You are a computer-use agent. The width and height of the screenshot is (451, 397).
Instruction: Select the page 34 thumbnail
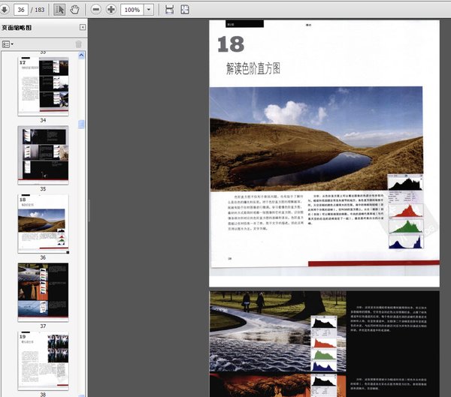click(43, 86)
